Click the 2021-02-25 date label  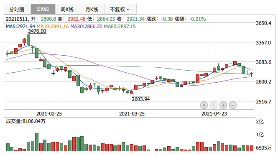pos(49,114)
